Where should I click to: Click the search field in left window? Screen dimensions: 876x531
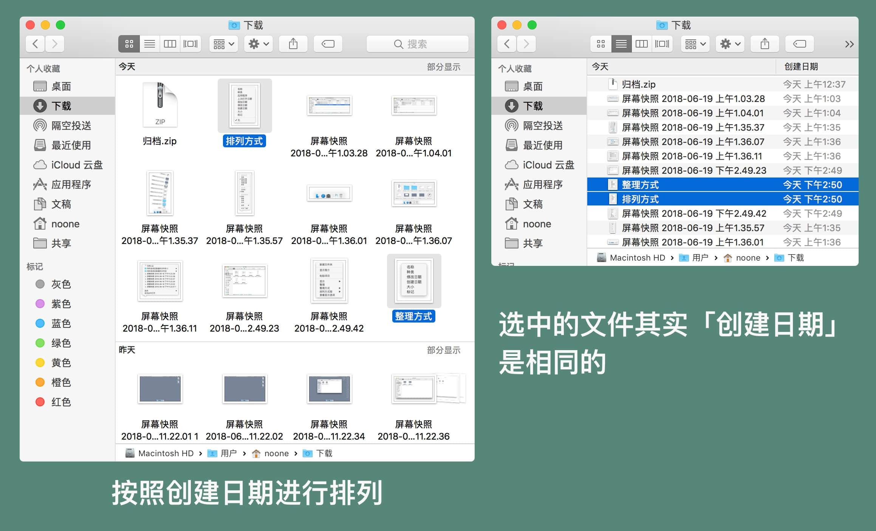(x=417, y=44)
